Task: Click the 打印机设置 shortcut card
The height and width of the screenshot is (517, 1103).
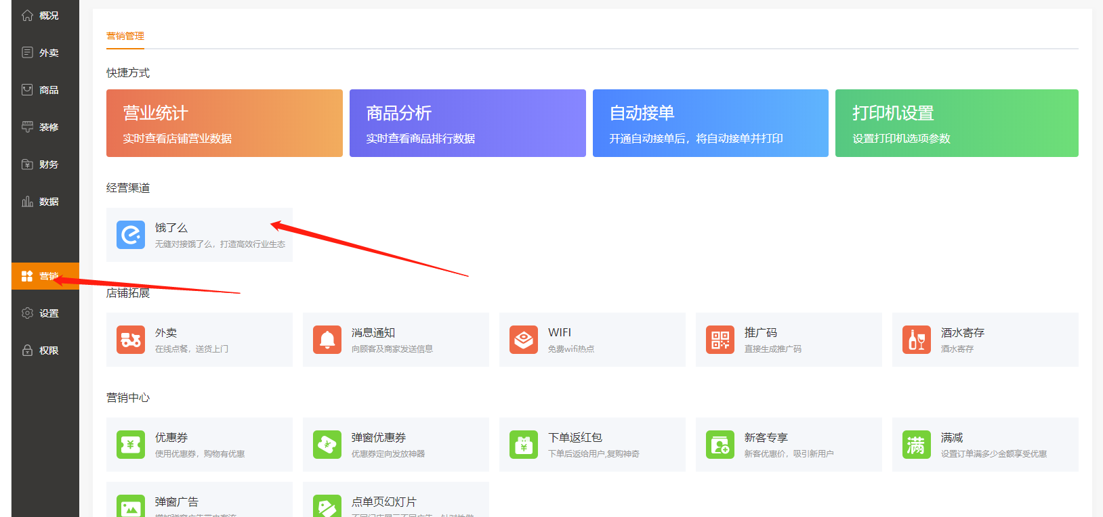Action: [x=957, y=123]
